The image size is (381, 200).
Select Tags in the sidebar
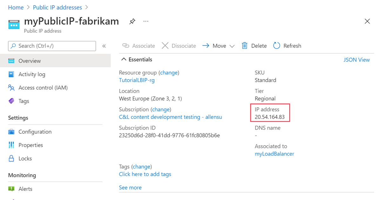click(x=23, y=101)
